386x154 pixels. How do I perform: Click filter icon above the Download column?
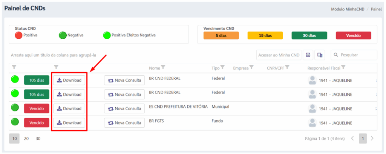point(56,68)
